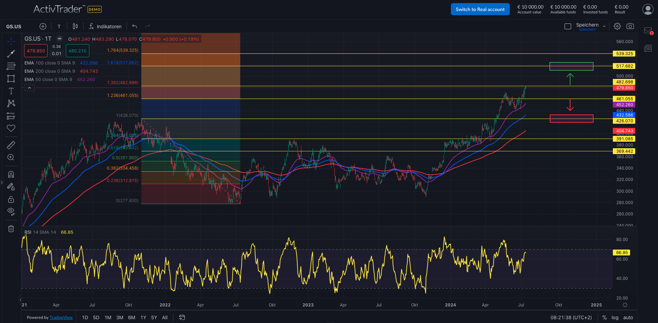Select the crosshair cursor tool

11,41
